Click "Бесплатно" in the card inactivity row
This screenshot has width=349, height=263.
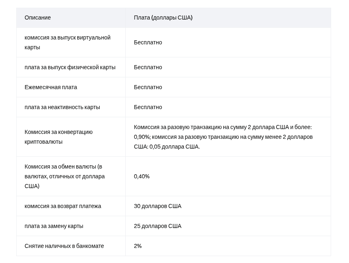point(148,107)
